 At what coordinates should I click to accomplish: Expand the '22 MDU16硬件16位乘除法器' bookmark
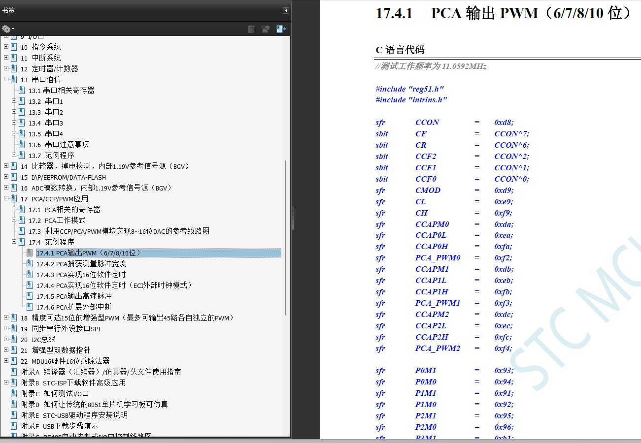6,361
